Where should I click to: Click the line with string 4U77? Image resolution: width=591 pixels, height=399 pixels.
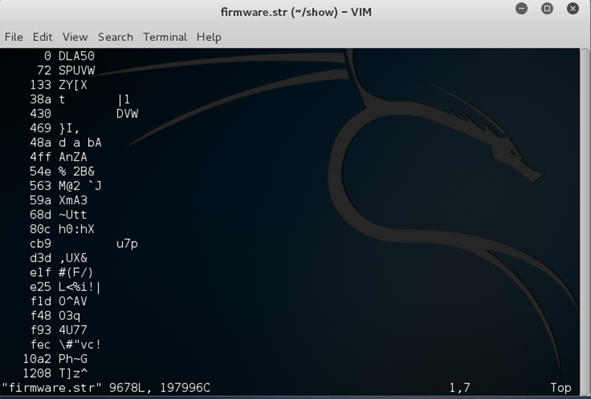58,330
